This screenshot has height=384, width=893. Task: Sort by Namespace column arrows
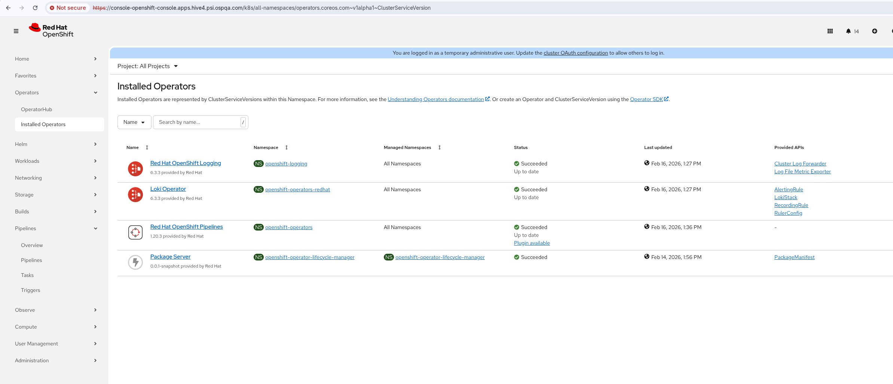[287, 147]
